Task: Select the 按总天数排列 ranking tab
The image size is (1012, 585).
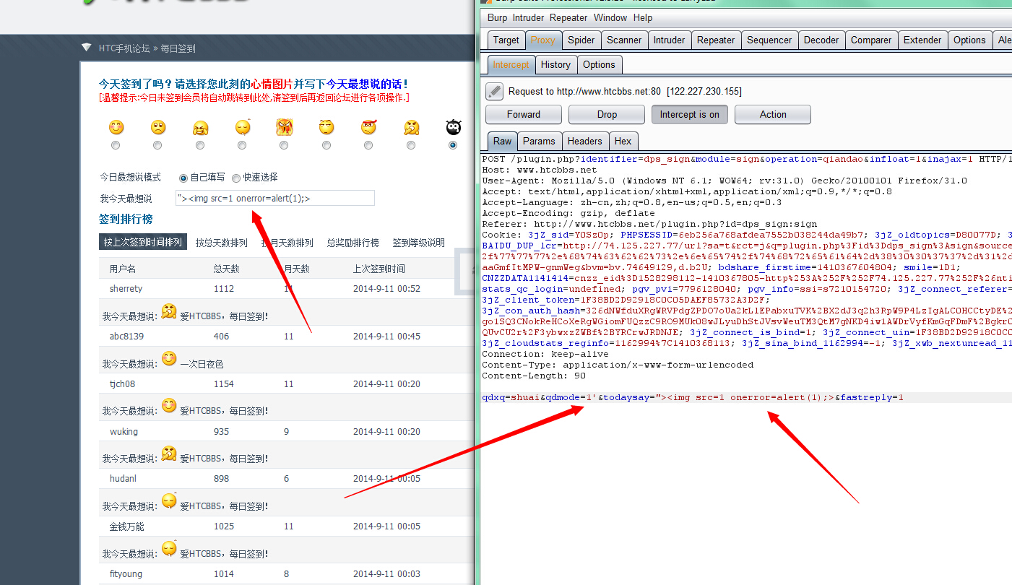Action: coord(222,243)
